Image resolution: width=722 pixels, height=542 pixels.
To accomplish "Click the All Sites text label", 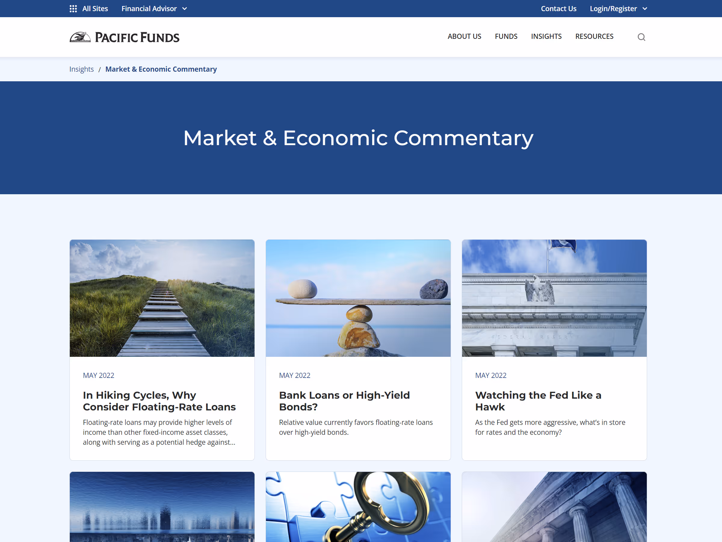I will pyautogui.click(x=95, y=9).
